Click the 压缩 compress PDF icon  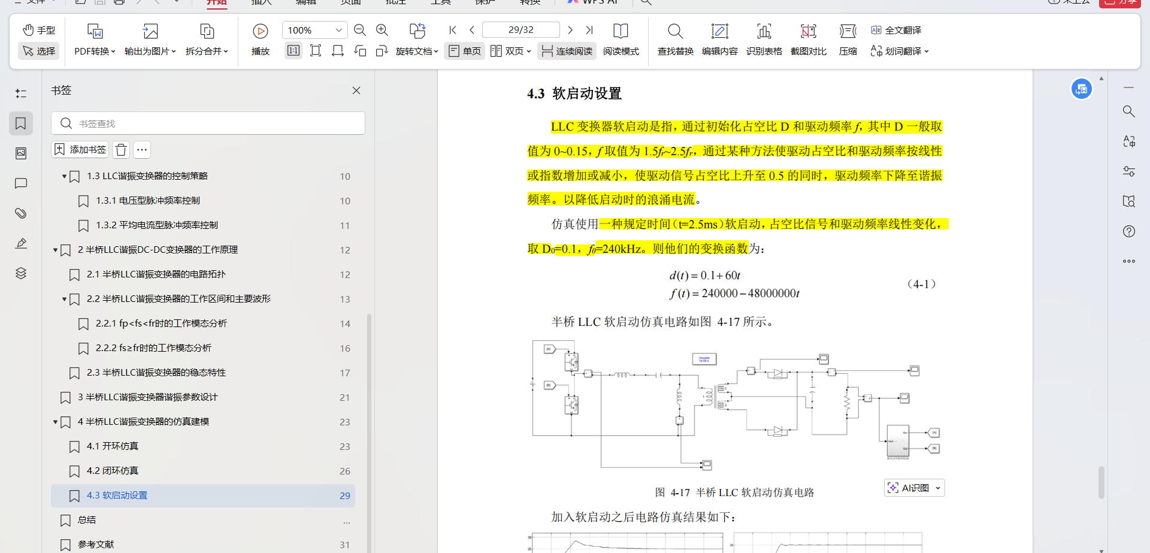coord(848,40)
